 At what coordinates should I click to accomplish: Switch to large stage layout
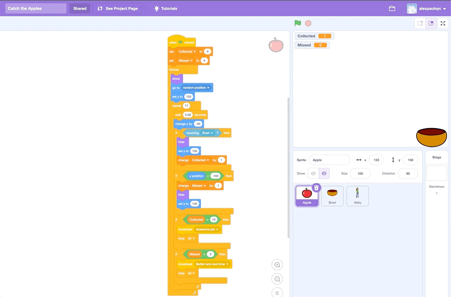[x=431, y=23]
